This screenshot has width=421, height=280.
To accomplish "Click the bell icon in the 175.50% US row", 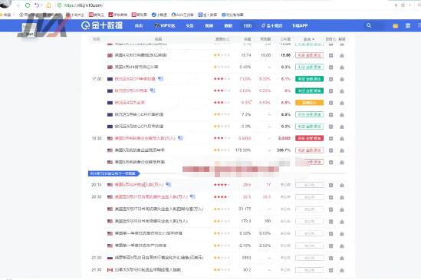I will [x=342, y=150].
